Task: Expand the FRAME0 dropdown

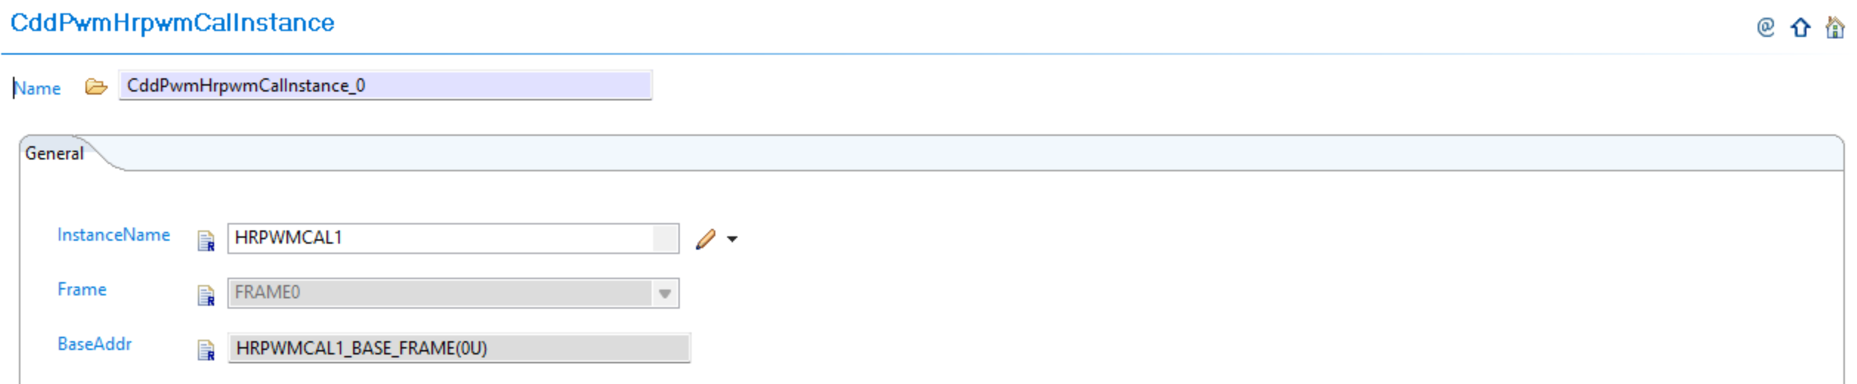Action: (x=665, y=293)
